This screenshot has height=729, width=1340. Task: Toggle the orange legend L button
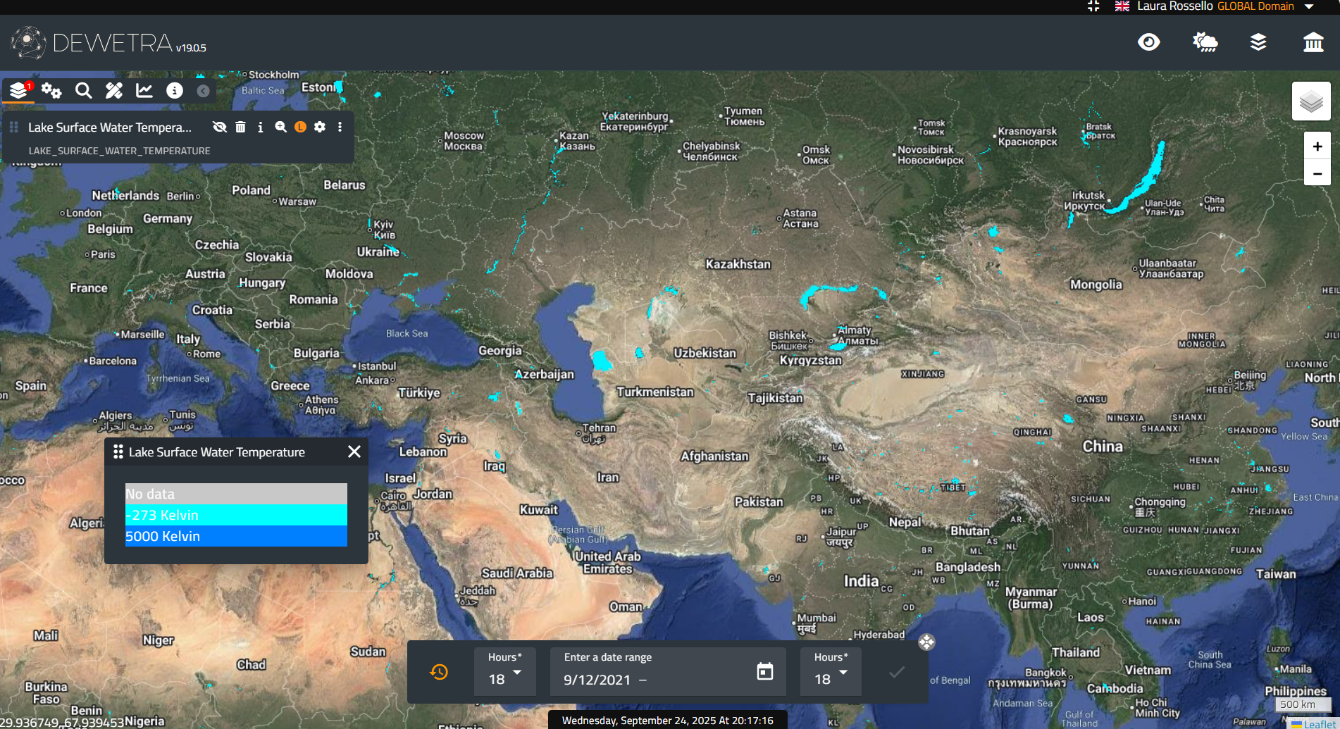coord(300,127)
